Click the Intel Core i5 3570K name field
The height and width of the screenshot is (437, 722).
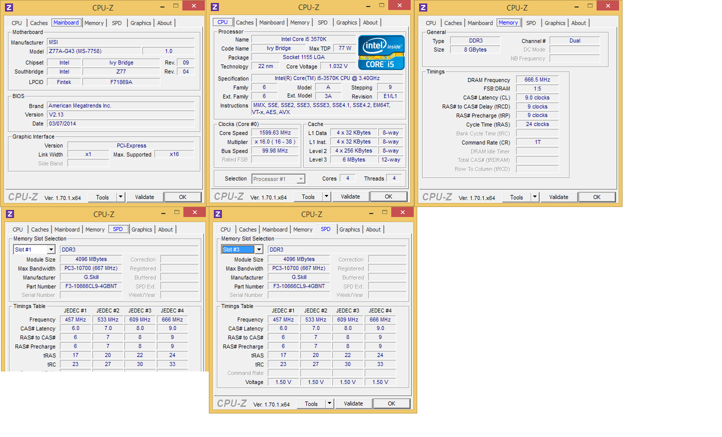[304, 39]
